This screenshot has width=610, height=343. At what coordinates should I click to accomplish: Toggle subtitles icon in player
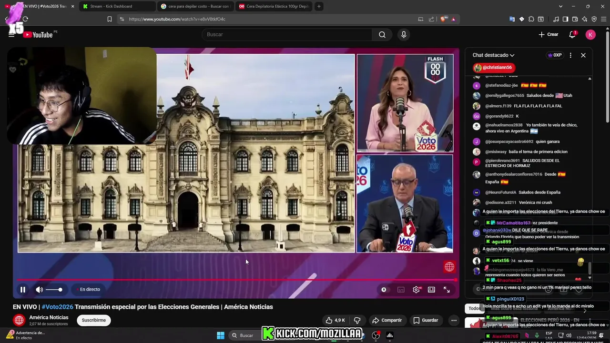click(401, 290)
